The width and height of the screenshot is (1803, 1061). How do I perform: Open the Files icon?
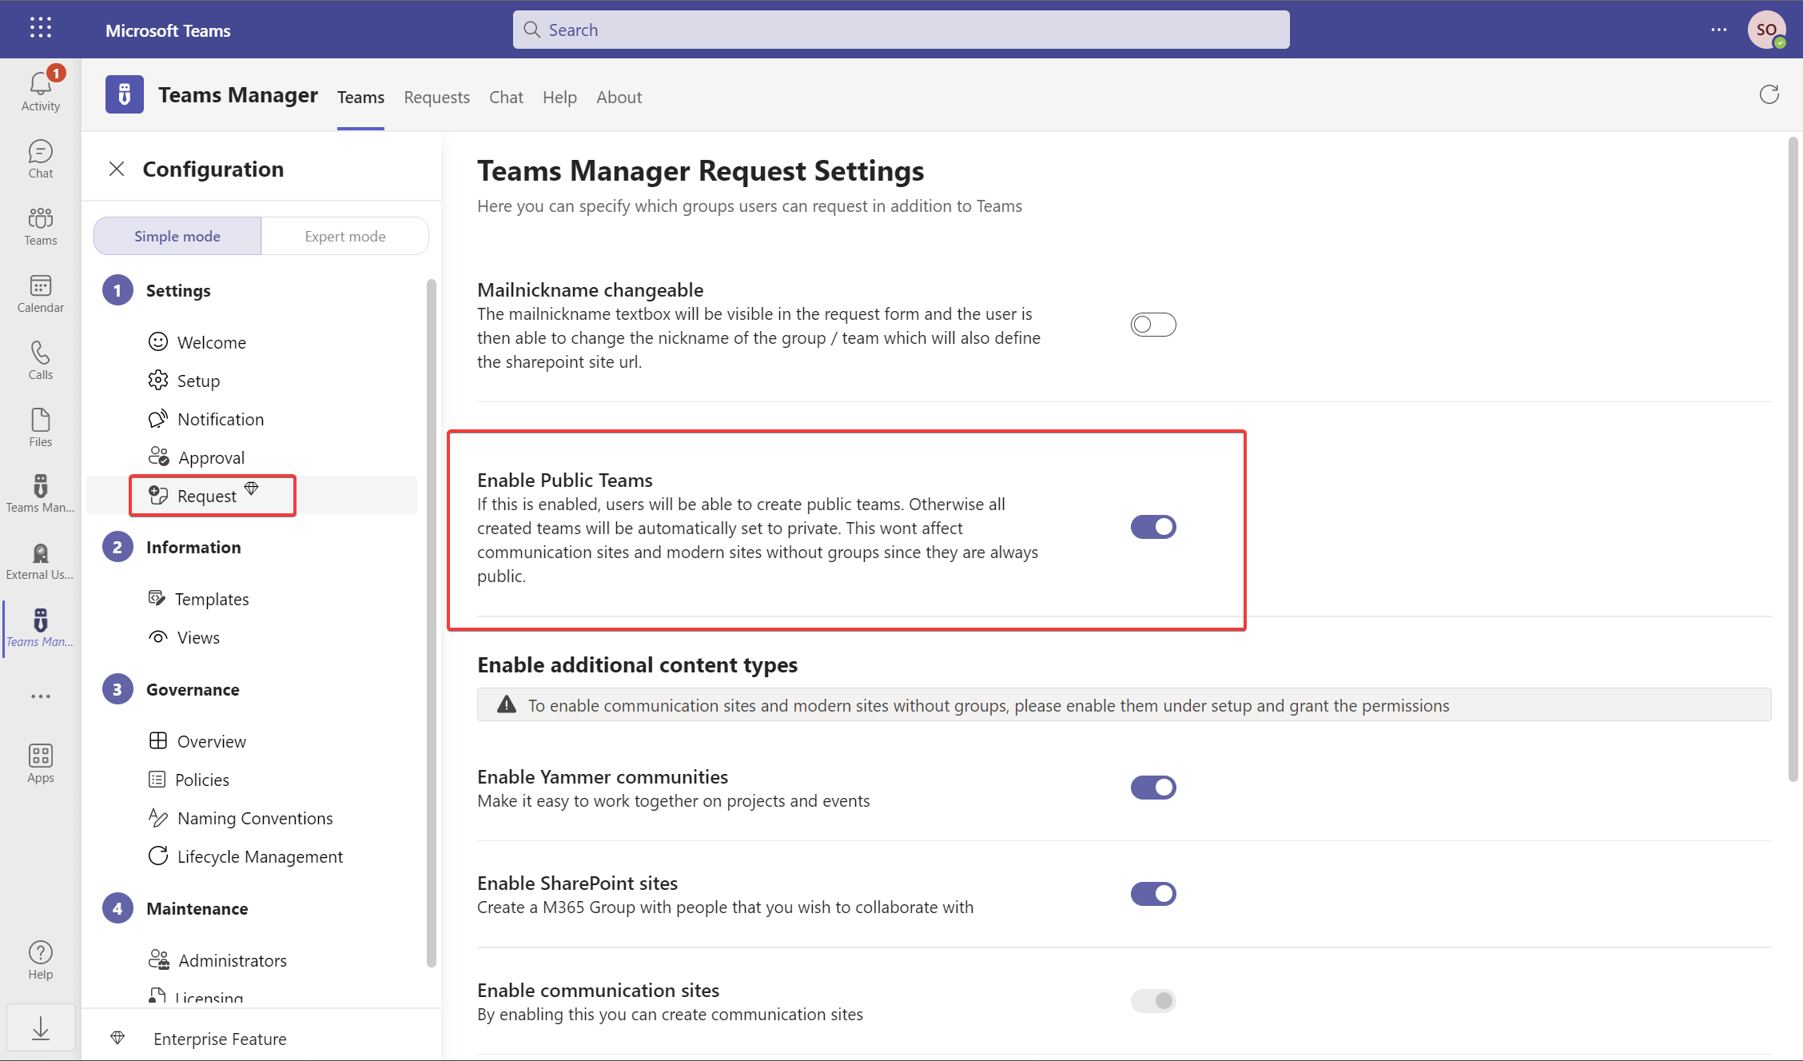41,428
